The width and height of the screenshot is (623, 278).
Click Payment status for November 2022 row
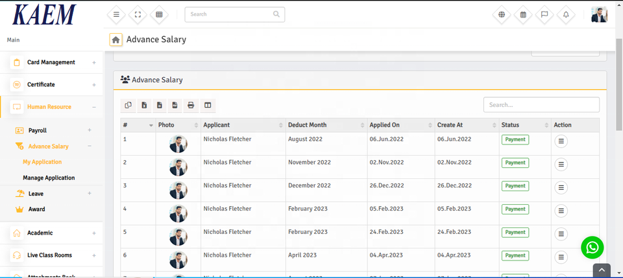click(515, 163)
